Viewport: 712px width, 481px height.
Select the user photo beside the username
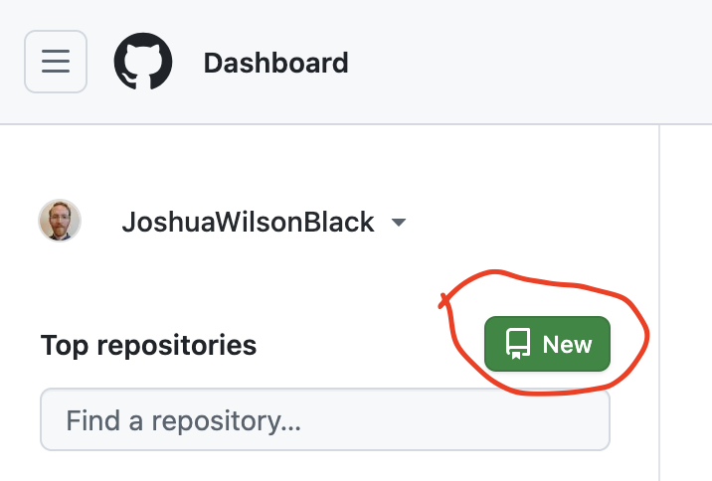tap(60, 221)
